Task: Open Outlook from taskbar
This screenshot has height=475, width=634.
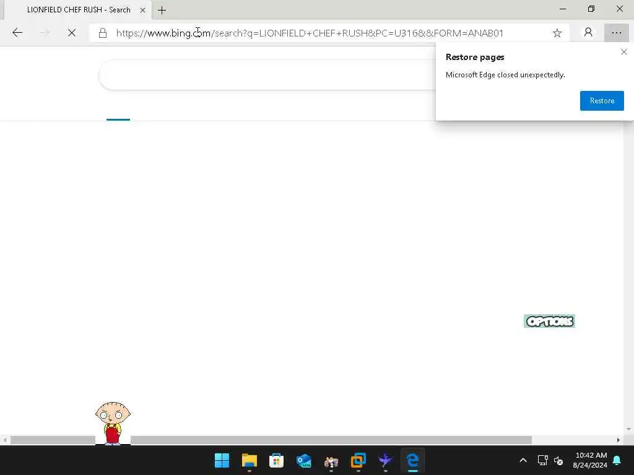Action: pos(303,460)
